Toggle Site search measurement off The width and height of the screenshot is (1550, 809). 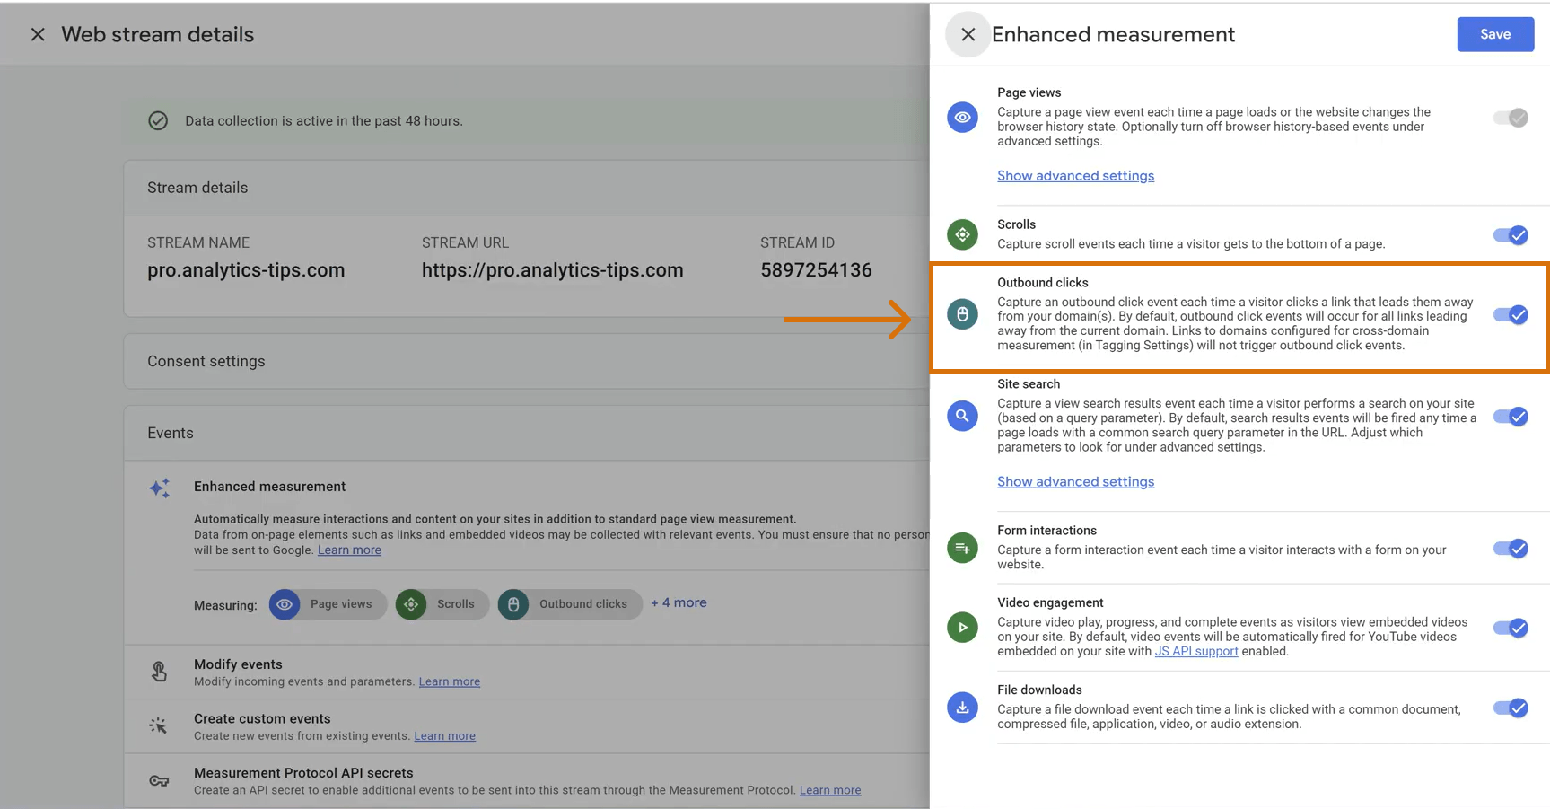[1511, 417]
